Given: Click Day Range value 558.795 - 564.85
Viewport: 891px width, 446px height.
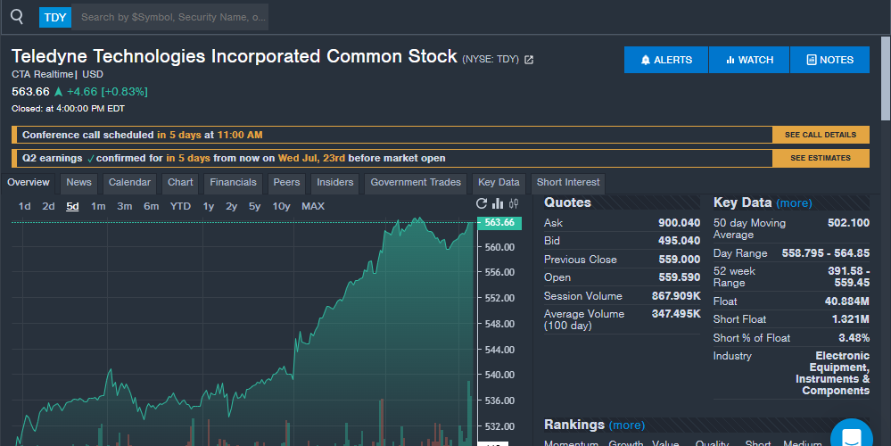Looking at the screenshot, I should pyautogui.click(x=826, y=252).
